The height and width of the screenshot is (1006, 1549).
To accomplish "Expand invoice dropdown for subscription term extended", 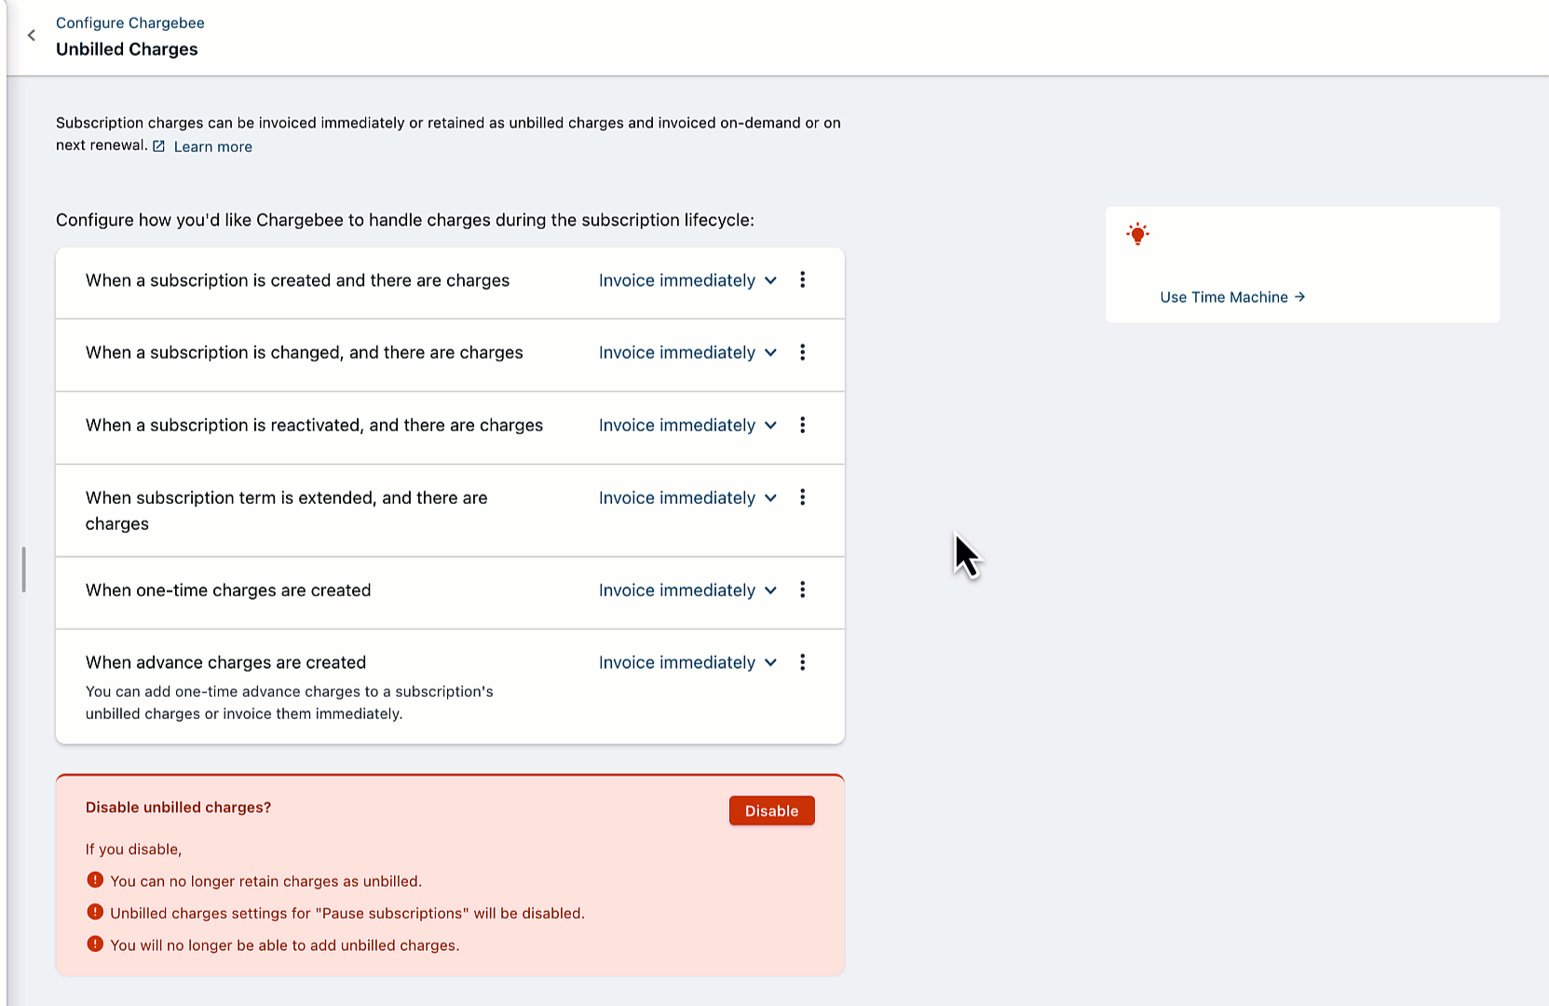I will point(687,498).
